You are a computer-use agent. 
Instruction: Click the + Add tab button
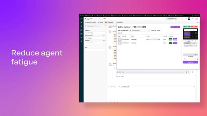(104, 19)
